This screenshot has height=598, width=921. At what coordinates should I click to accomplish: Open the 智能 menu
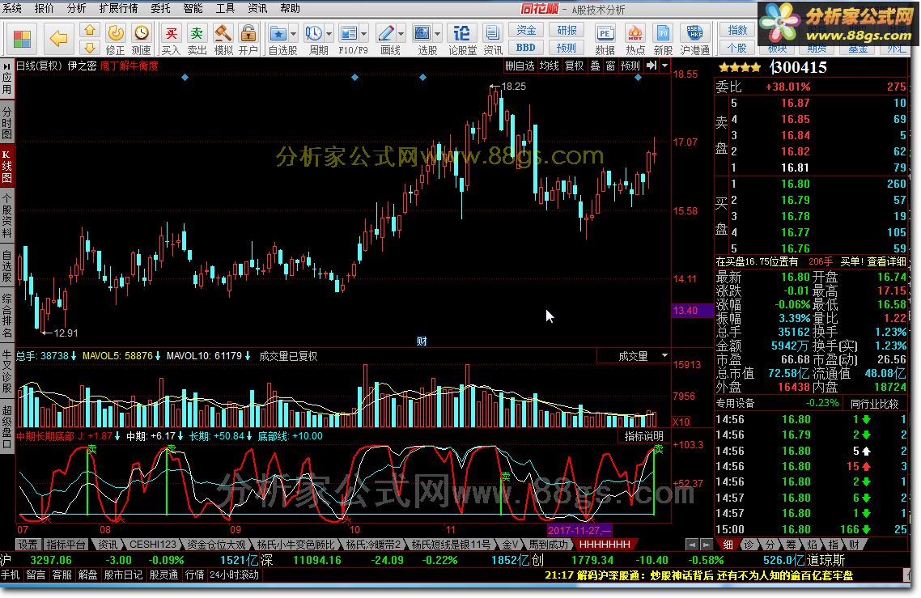tap(193, 8)
